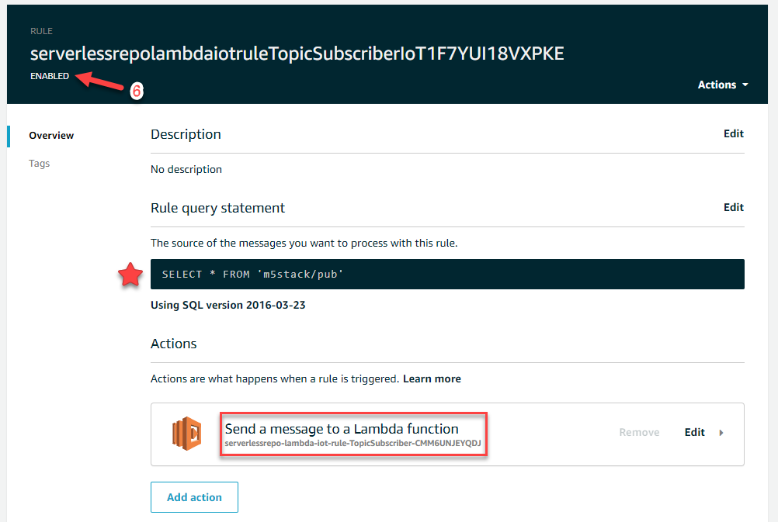Viewport: 778px width, 522px height.
Task: Click the TopicSubscriber-CMM6UNJEYQDJ function name
Action: [x=353, y=444]
